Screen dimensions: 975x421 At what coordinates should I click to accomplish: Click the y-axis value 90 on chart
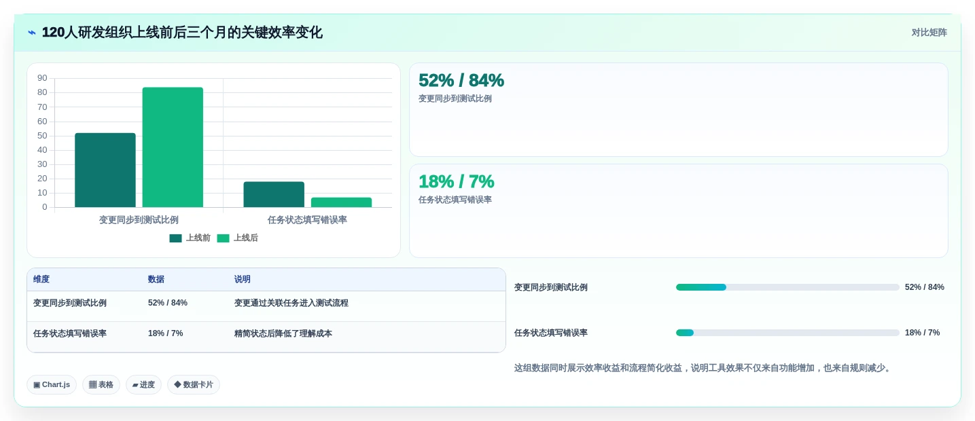click(x=42, y=78)
